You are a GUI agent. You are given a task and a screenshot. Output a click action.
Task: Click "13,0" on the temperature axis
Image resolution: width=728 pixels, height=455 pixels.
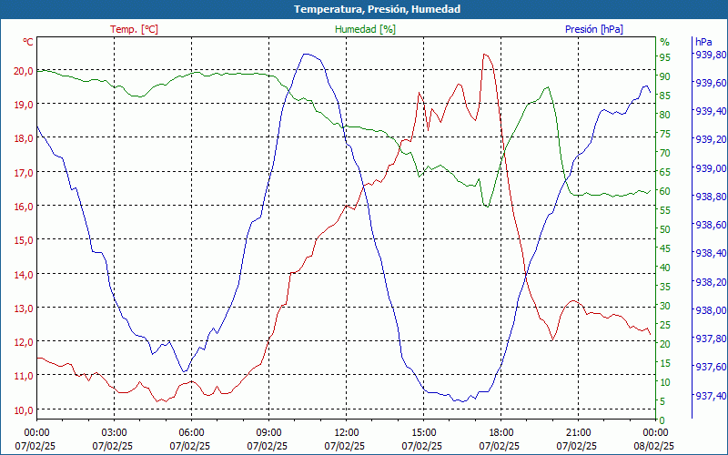click(x=24, y=308)
